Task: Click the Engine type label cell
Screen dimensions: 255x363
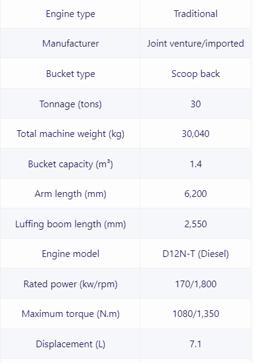Action: tap(70, 14)
